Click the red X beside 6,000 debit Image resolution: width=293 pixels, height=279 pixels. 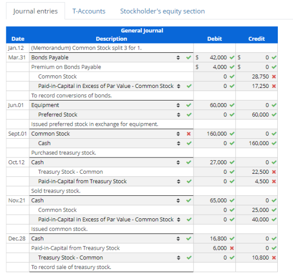pyautogui.click(x=232, y=248)
